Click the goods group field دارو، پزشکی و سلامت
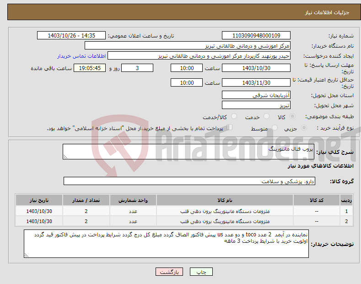 (189, 181)
